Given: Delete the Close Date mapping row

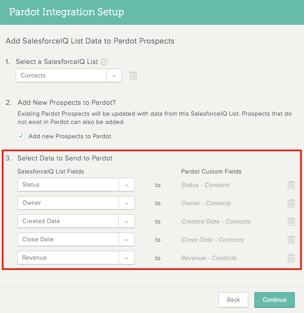Looking at the screenshot, I should click(291, 240).
